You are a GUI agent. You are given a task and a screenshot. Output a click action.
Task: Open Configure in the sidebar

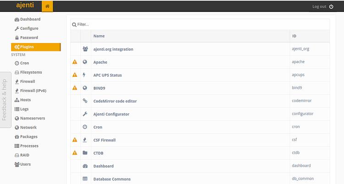pos(26,28)
